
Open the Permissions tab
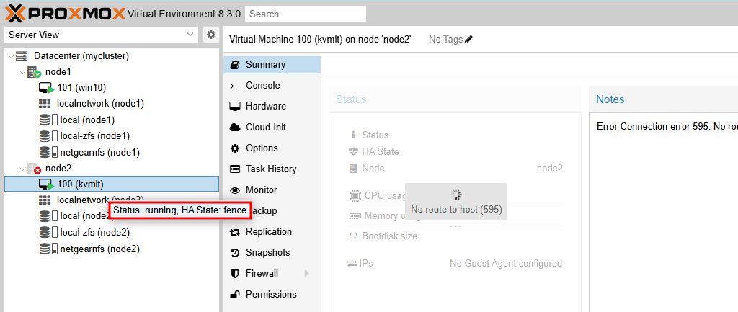[x=272, y=294]
